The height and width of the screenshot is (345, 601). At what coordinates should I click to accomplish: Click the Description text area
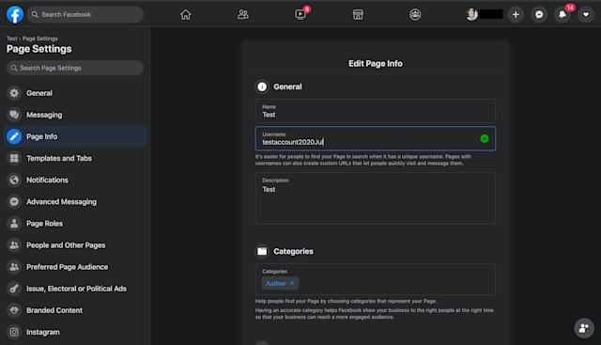[376, 198]
